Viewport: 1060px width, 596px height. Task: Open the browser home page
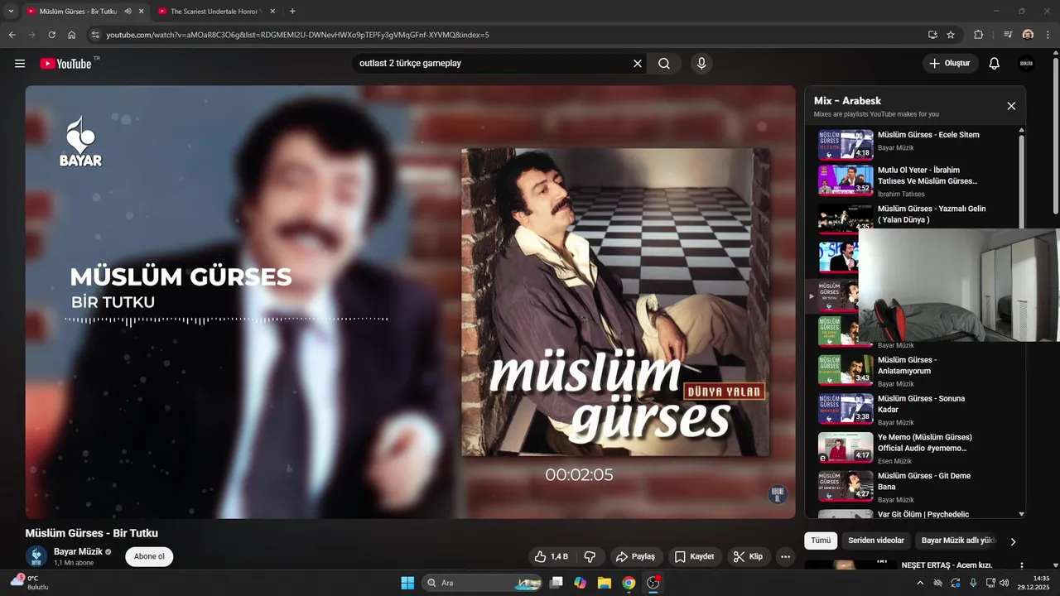click(72, 35)
